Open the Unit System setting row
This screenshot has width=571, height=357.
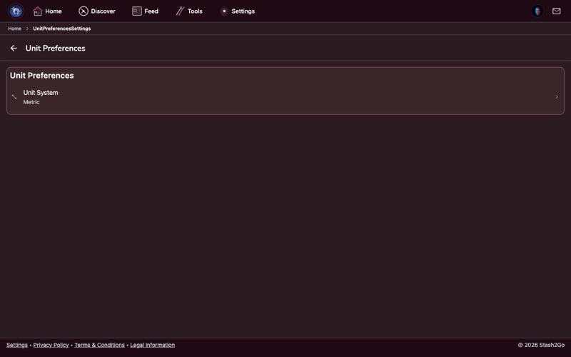(x=285, y=97)
